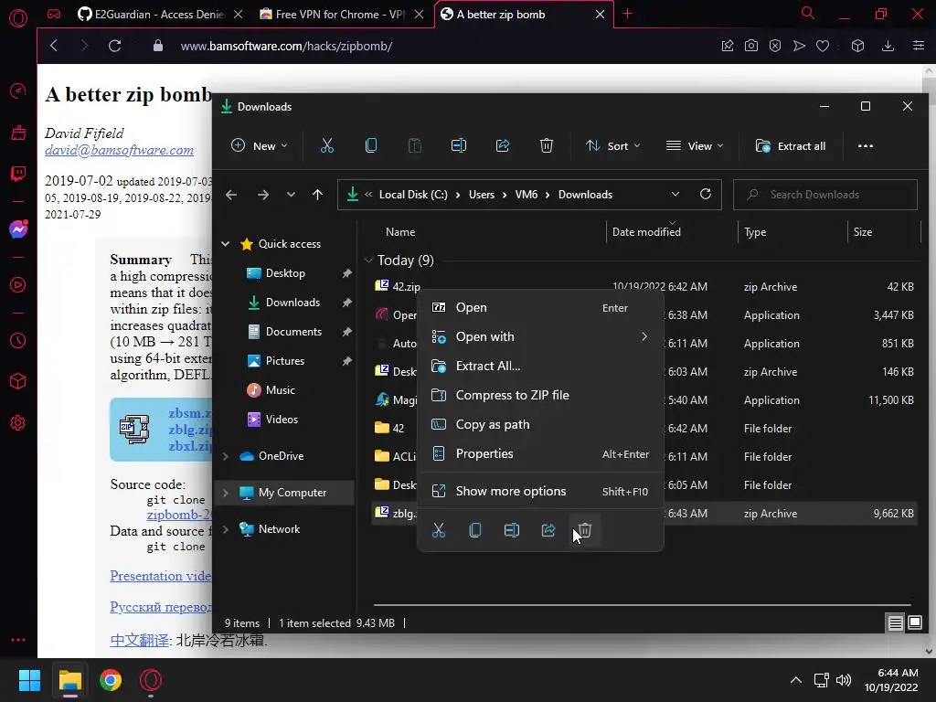Open Chrome from the taskbar
Viewport: 936px width, 702px height.
click(111, 680)
